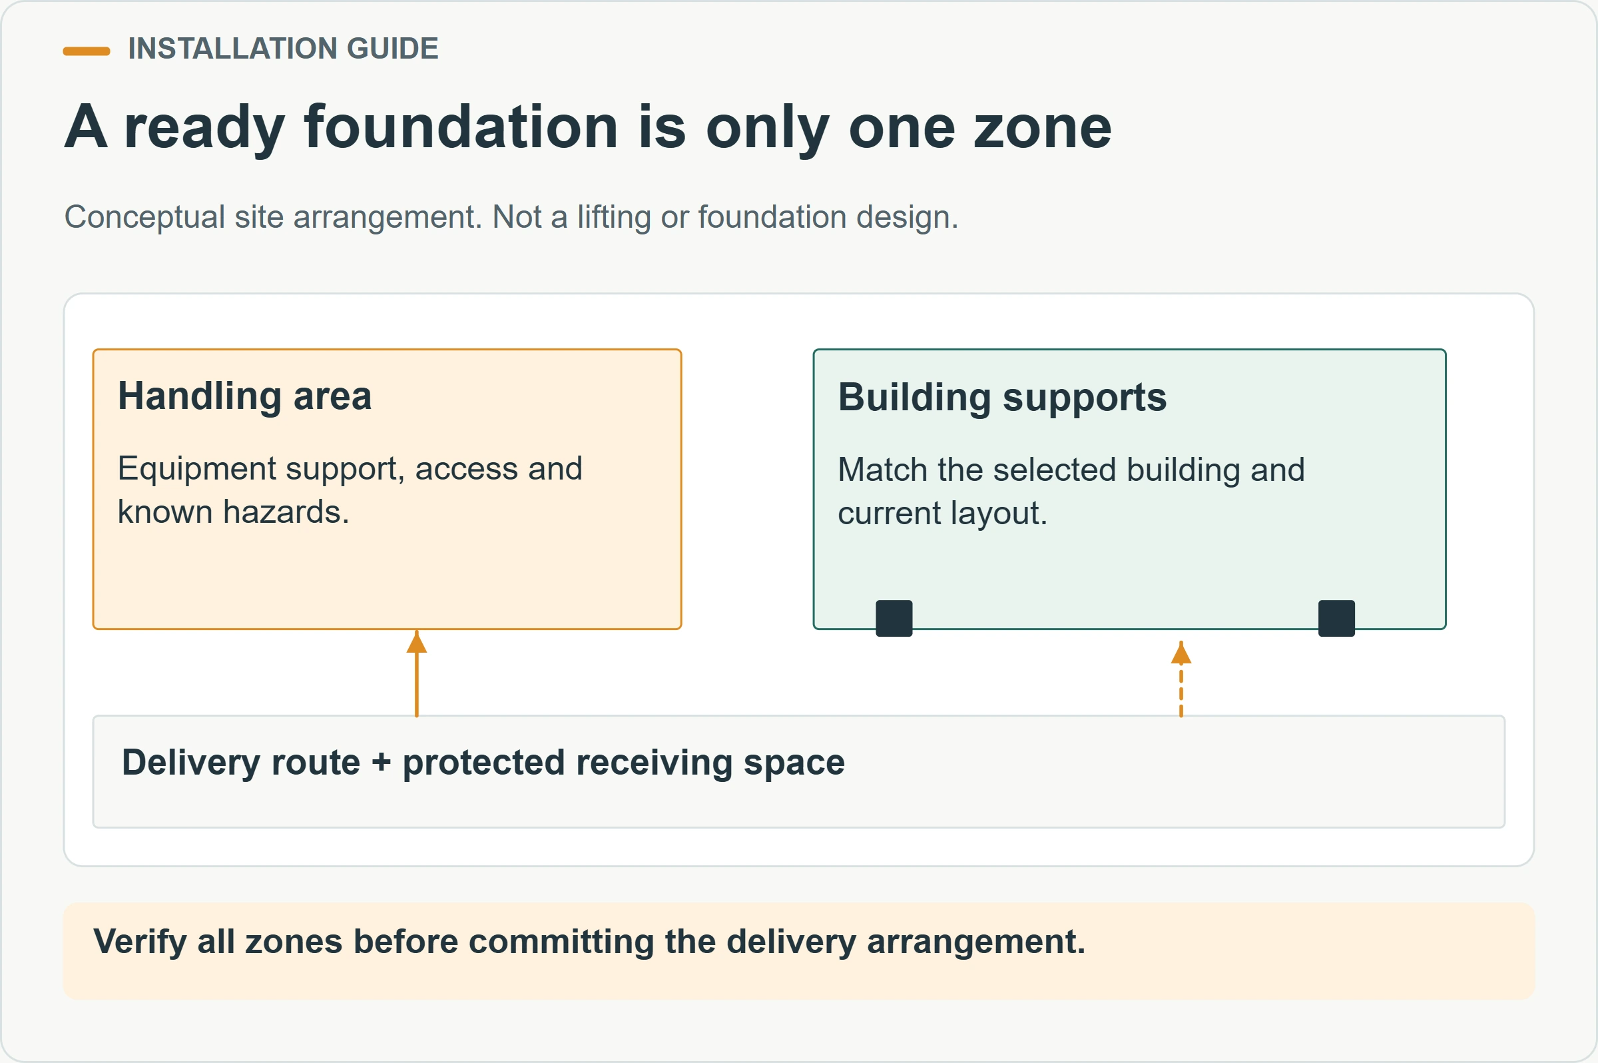Click the "Delivery route + protected receiving space" label
The width and height of the screenshot is (1598, 1063).
point(483,763)
